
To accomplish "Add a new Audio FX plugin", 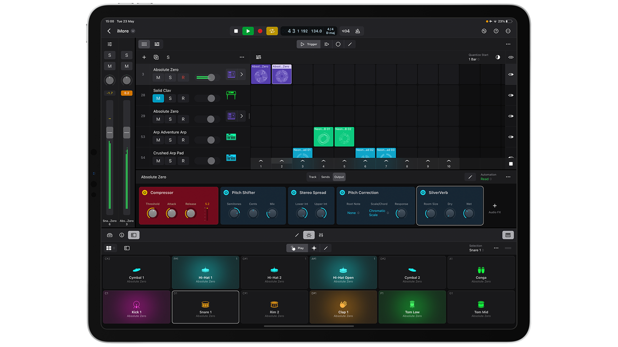I will coord(494,206).
